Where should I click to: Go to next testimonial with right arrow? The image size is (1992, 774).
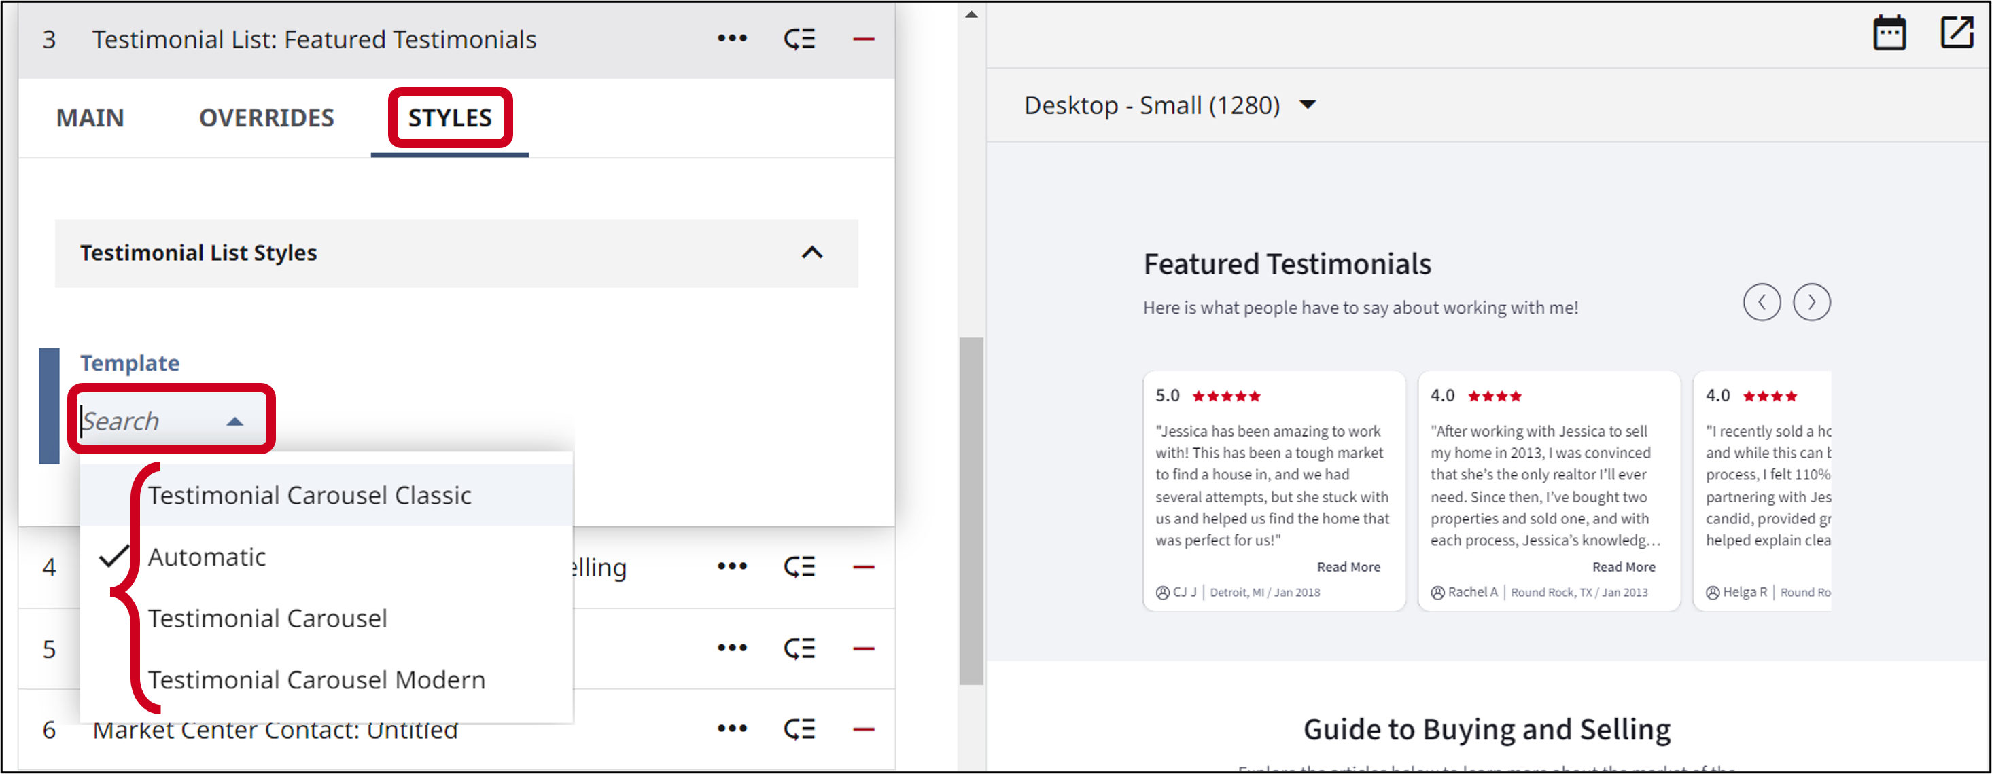pos(1812,302)
